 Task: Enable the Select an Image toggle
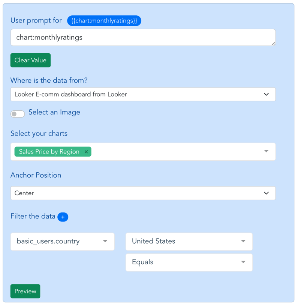18,113
